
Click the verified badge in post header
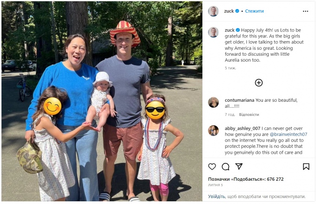237,11
